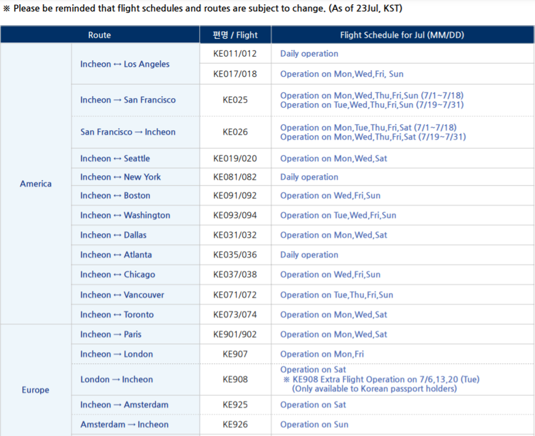This screenshot has width=535, height=436.
Task: Click Operation on Sun schedule
Action: (x=314, y=424)
